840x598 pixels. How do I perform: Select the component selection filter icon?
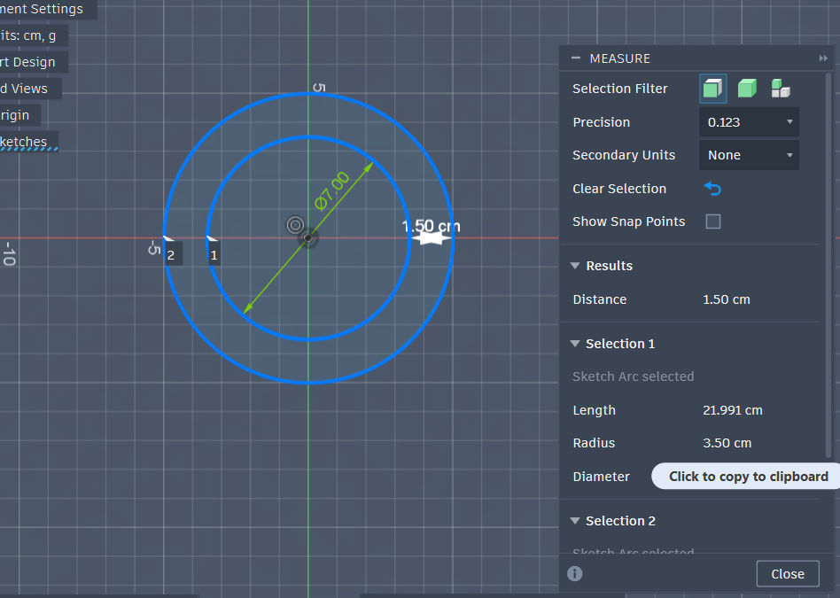[781, 89]
